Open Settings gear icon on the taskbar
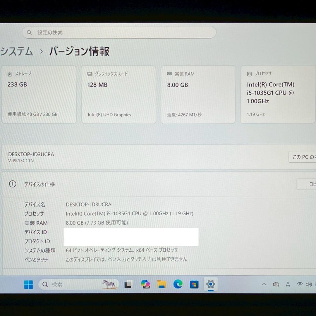The image size is (316, 316). (211, 284)
